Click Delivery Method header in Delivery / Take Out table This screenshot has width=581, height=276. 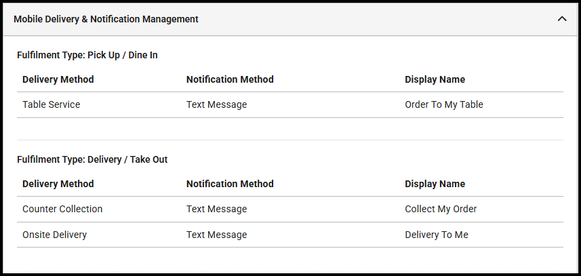[x=58, y=184]
